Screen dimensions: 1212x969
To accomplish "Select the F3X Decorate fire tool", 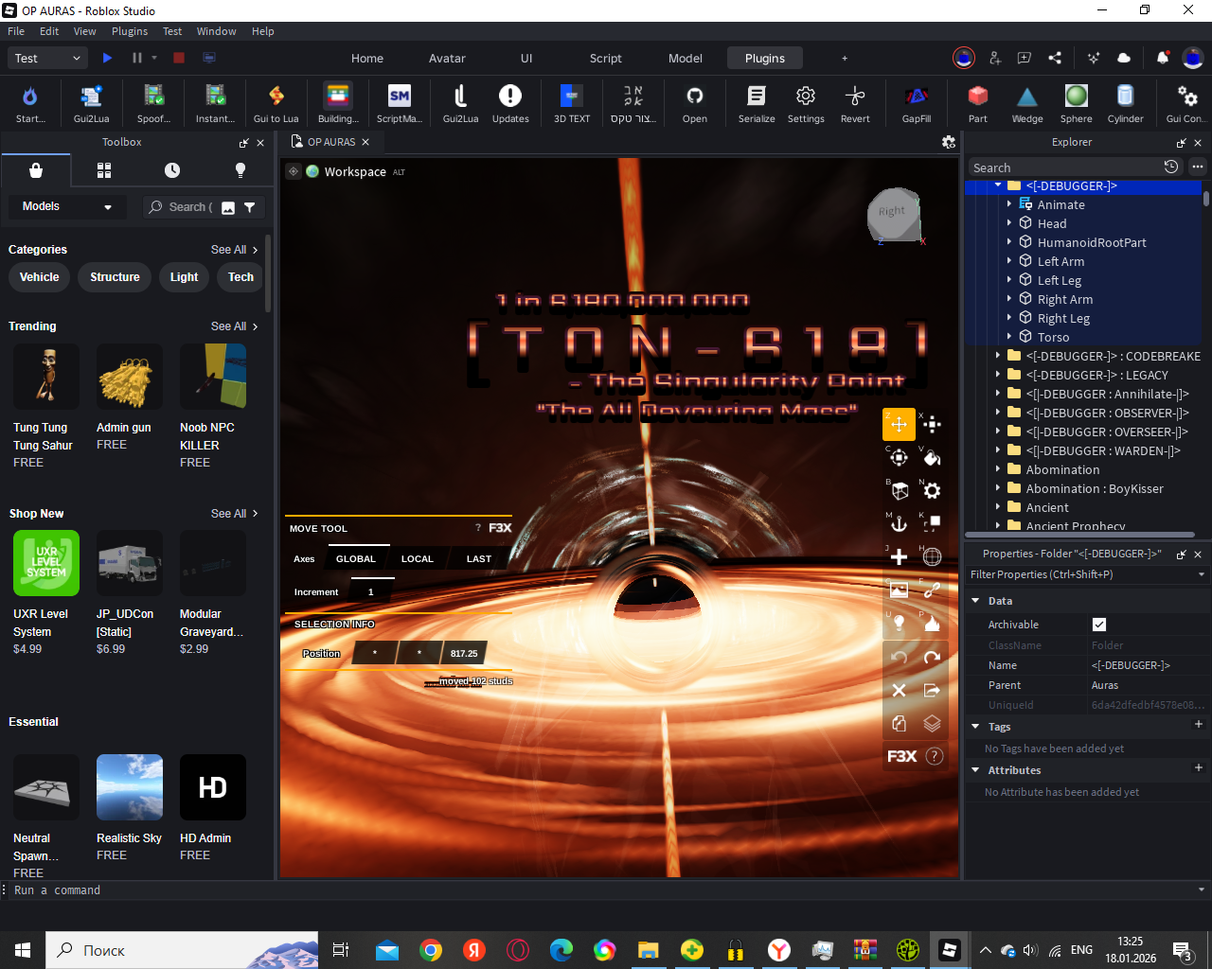I will (x=933, y=623).
